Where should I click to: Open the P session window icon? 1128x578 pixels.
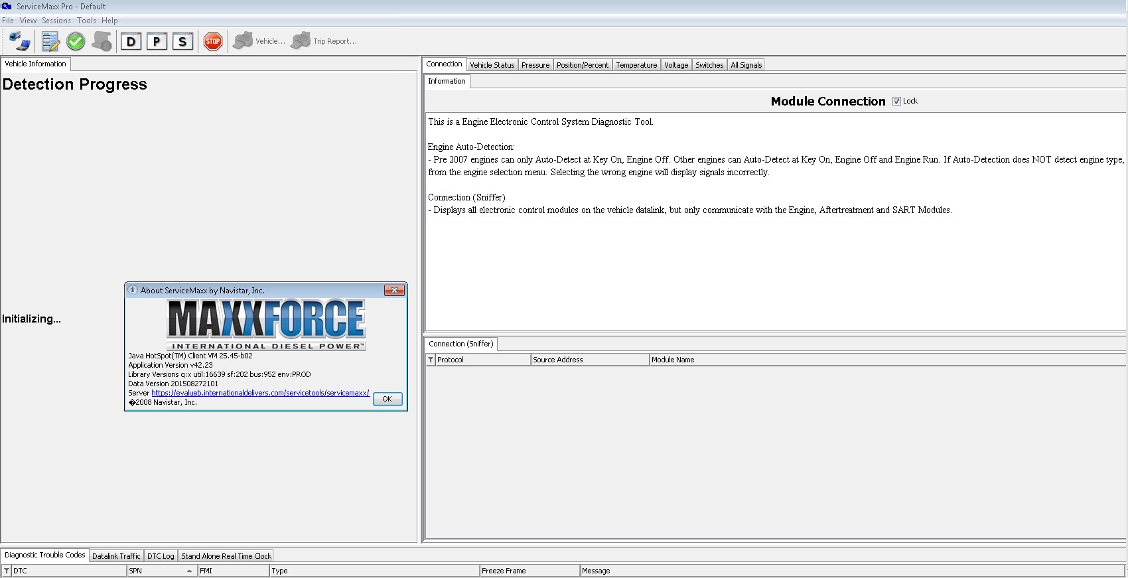(157, 41)
